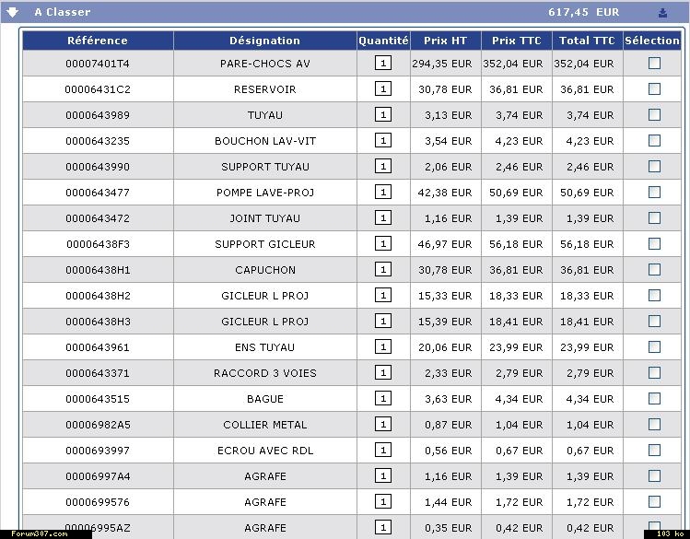Tick the JOINT TUYAU selection box
Viewport: 690px width, 539px height.
[654, 217]
